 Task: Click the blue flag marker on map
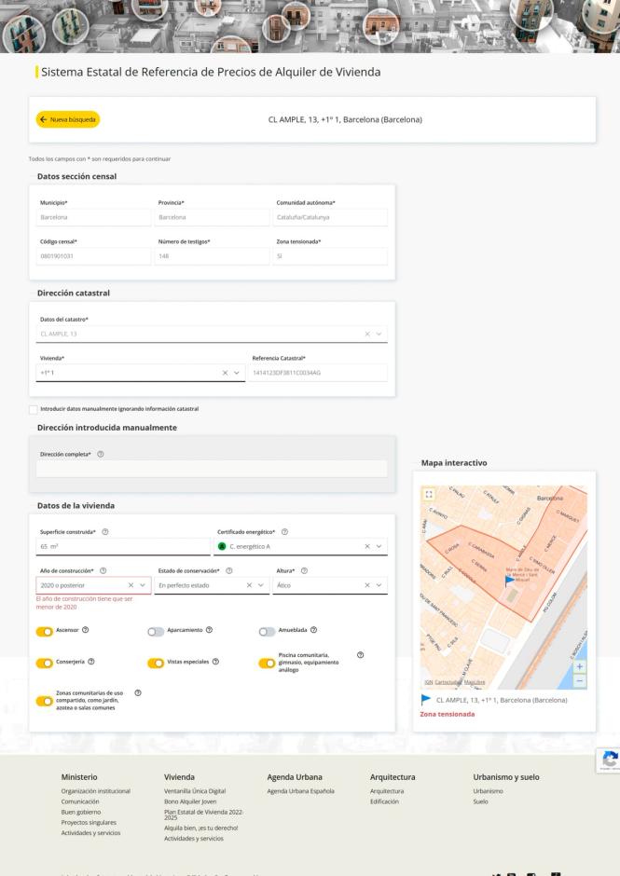(510, 581)
